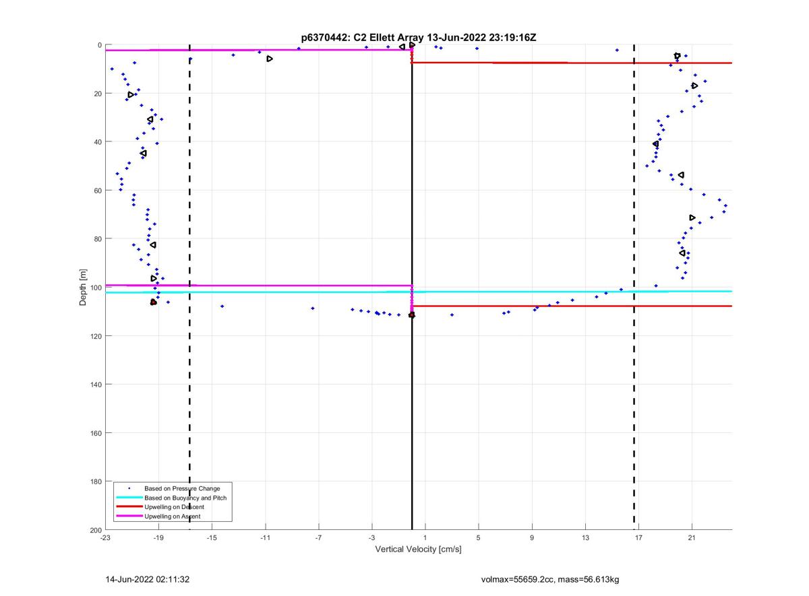Click the magenta line sample in the legend
Viewport: 809px width, 596px height.
click(129, 517)
